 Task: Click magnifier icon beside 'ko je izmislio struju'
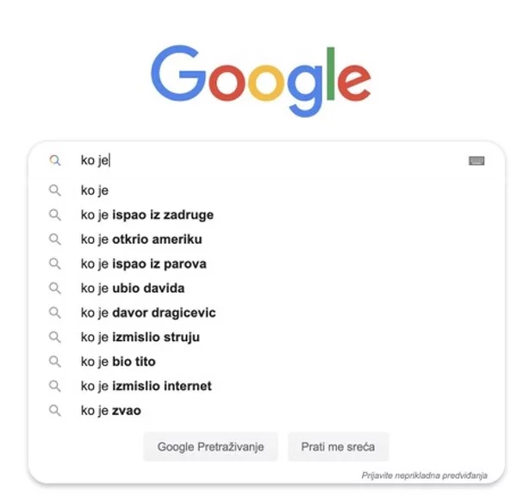[x=55, y=337]
